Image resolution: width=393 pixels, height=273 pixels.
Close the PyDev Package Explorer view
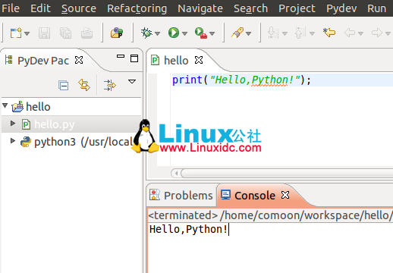[x=79, y=60]
